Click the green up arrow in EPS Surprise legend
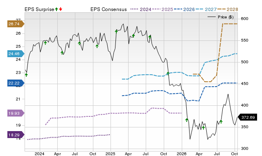The image size is (262, 156). coord(56,9)
